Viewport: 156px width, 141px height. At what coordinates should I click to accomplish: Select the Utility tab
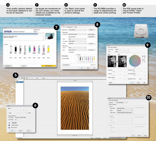click(x=75, y=27)
